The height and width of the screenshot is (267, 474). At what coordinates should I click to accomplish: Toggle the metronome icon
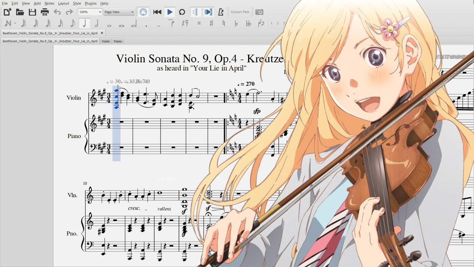pyautogui.click(x=221, y=12)
